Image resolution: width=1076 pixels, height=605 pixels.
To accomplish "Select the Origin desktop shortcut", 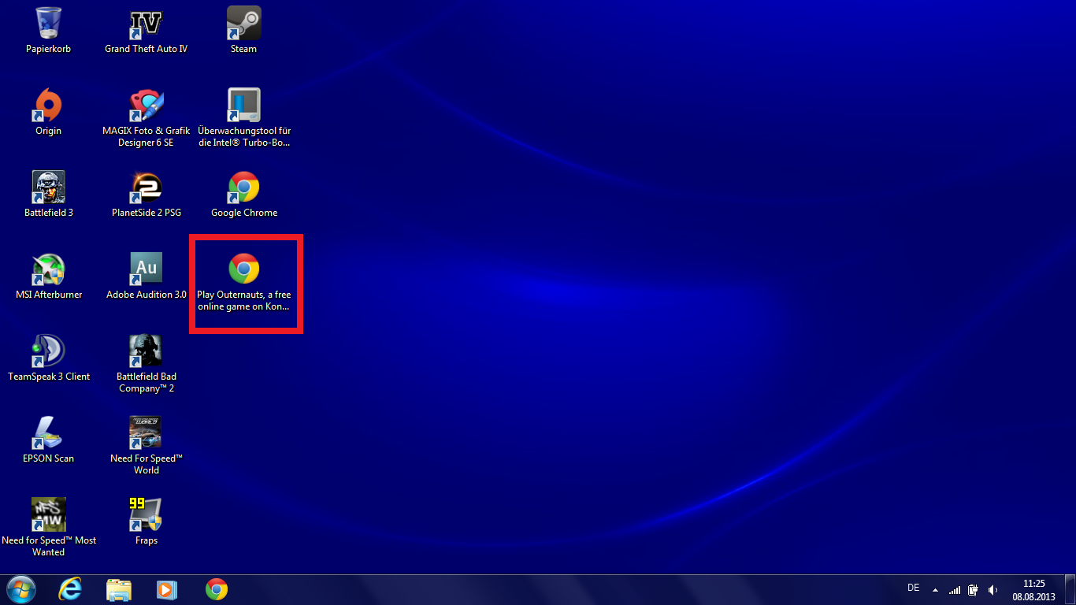I will pyautogui.click(x=48, y=113).
